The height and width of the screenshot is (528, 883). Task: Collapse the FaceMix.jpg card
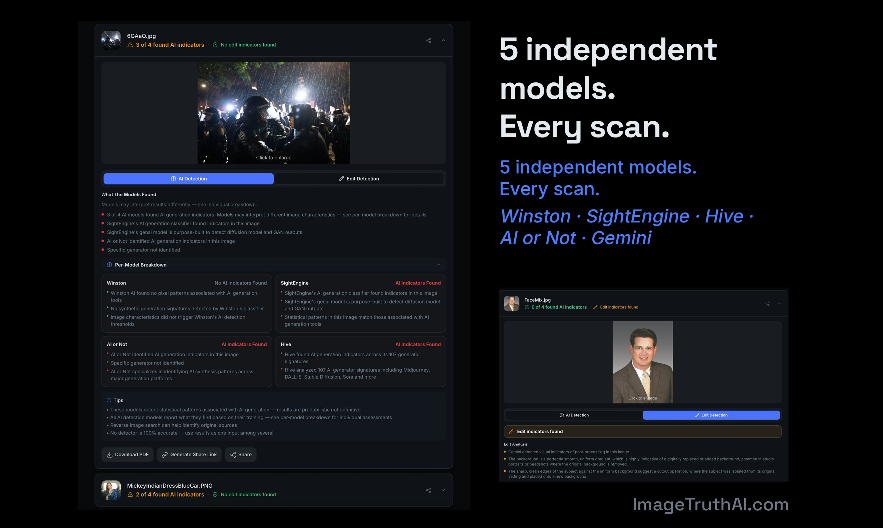tap(780, 304)
